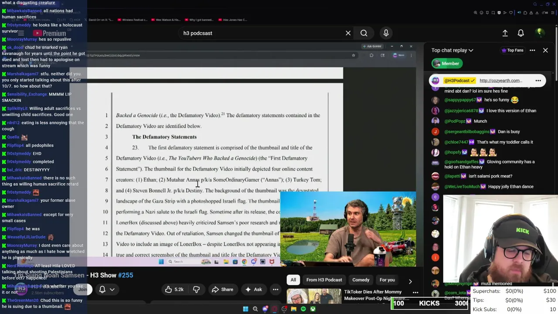Open the cozyearth.com link in pinned message

(500, 81)
